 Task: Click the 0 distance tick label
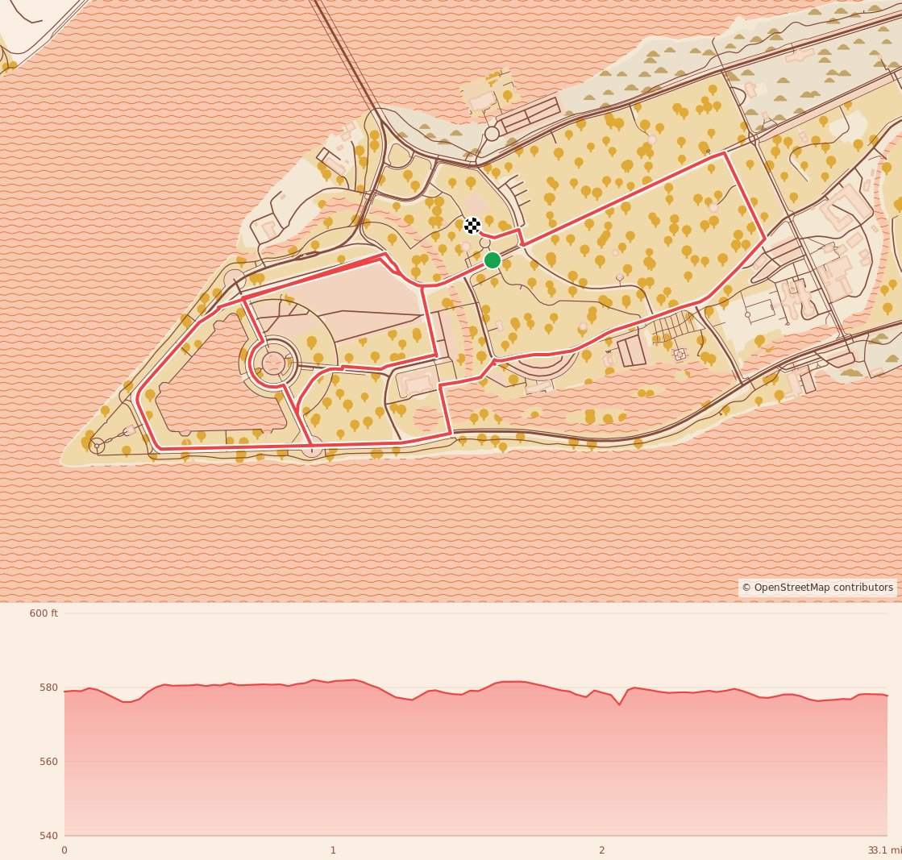click(64, 850)
